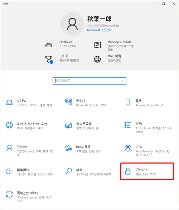Click the Bluetooth, プリンター, マウス description
The image size is (179, 210).
(x=91, y=105)
